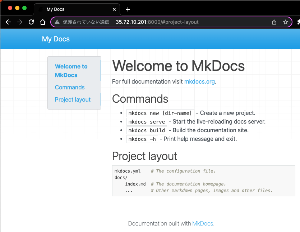300x232 pixels.
Task: Open Welcome to MkDocs sidebar link
Action: [71, 71]
